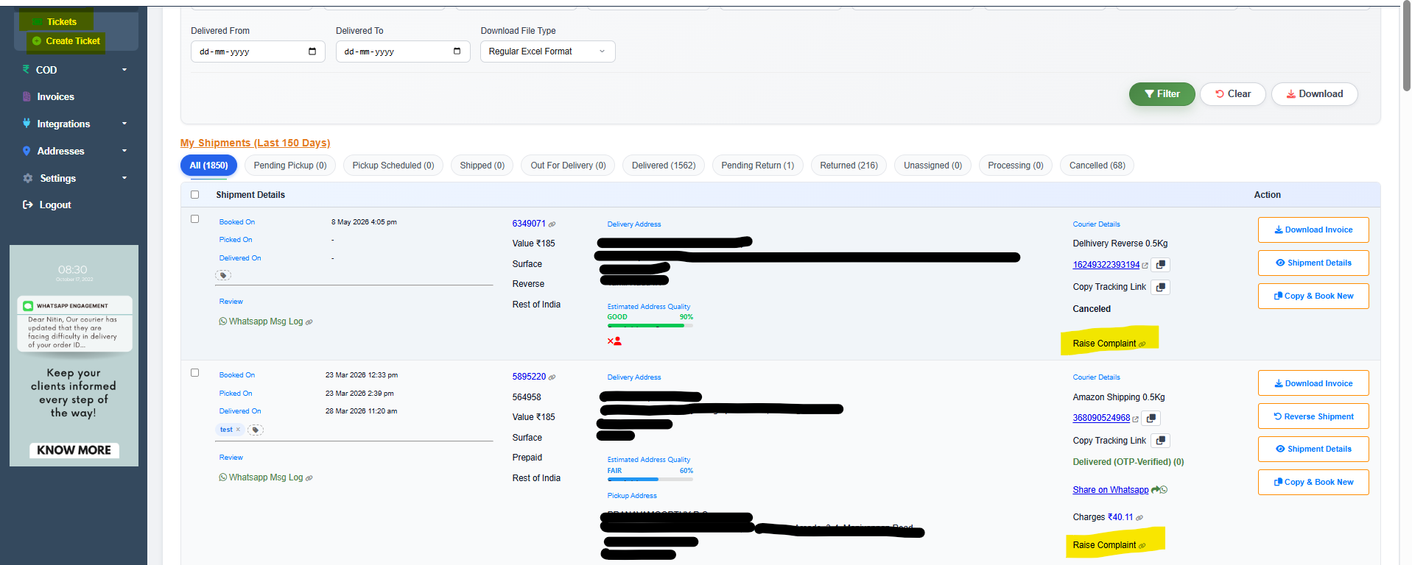1412x565 pixels.
Task: Click KNOW MORE on WhatsApp engagement banner
Action: coord(74,450)
